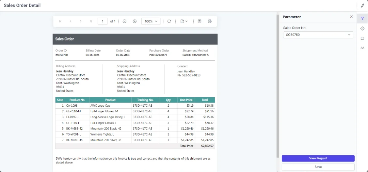Click the $115.36 total cell

pyautogui.click(x=205, y=117)
